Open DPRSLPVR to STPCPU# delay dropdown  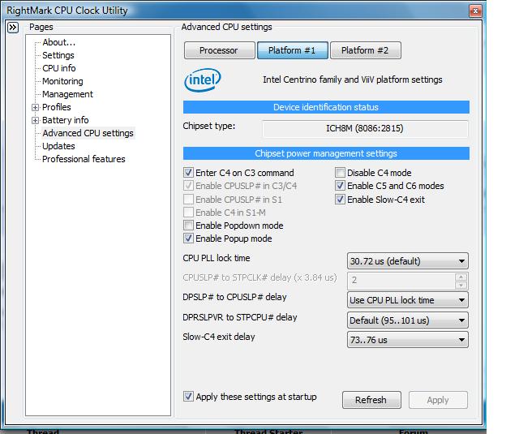(407, 320)
